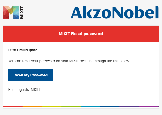
Task: Click the orange segment of rainbow footer bar
Action: coord(32,106)
